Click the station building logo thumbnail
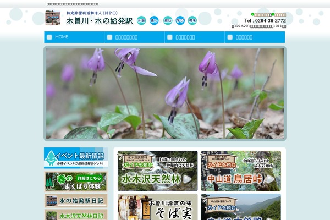Viewport: 330px width, 220px height. click(x=53, y=18)
